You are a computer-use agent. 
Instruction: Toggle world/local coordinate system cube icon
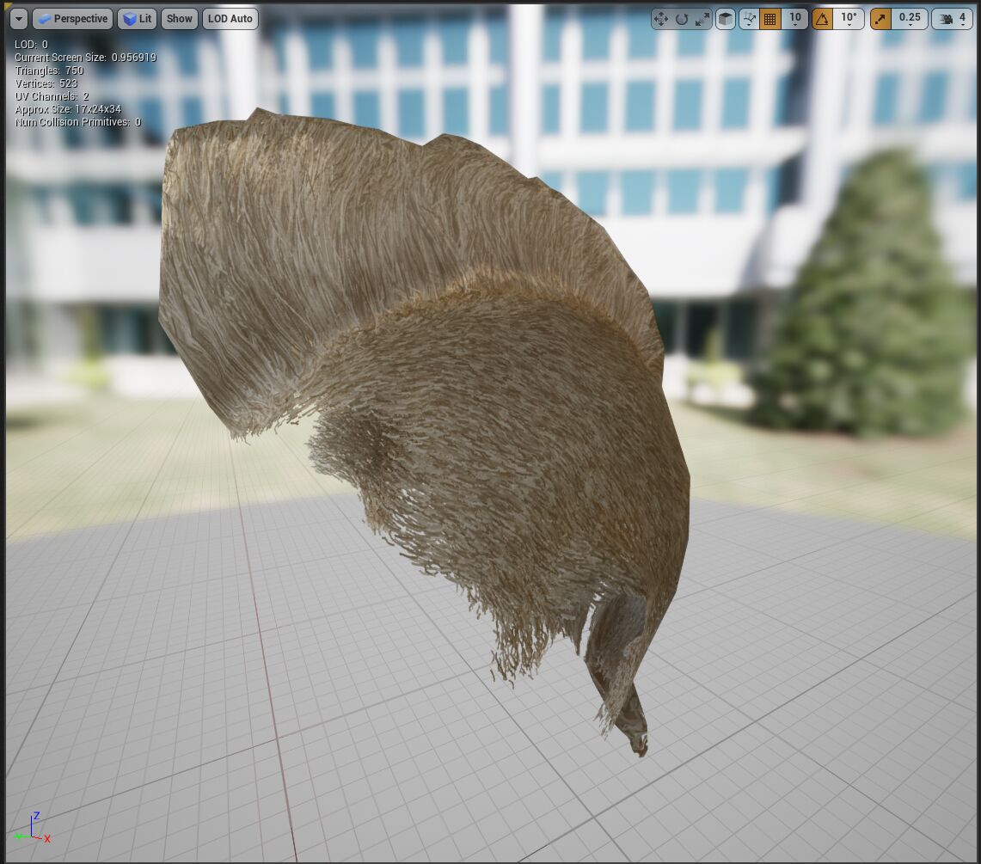727,18
